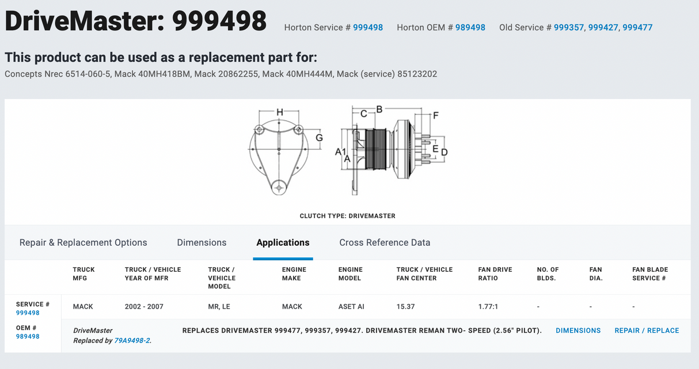
Task: Switch to the Dimensions tab
Action: click(202, 242)
